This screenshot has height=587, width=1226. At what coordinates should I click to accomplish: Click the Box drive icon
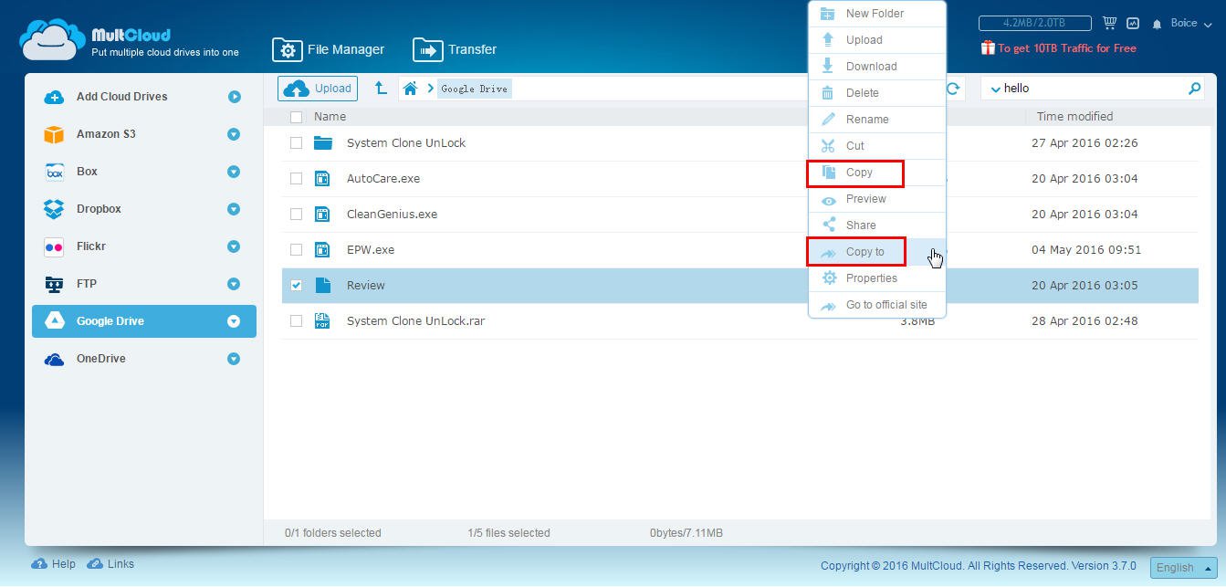(x=54, y=172)
